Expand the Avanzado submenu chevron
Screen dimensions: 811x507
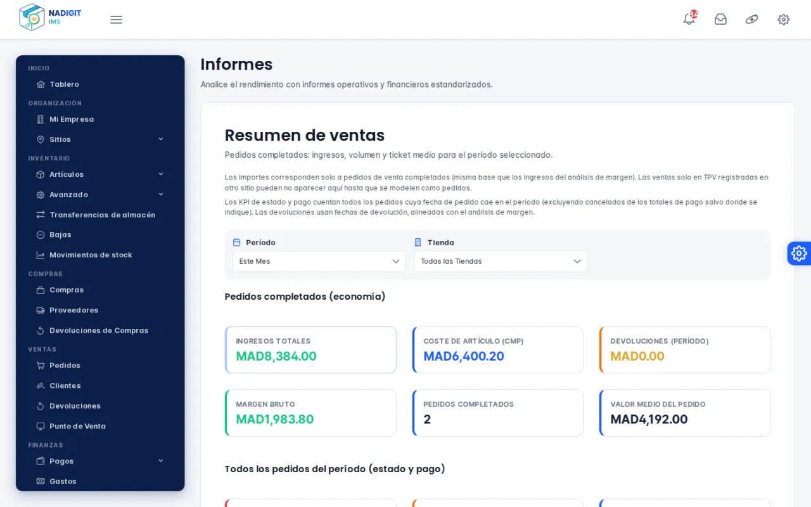[161, 195]
